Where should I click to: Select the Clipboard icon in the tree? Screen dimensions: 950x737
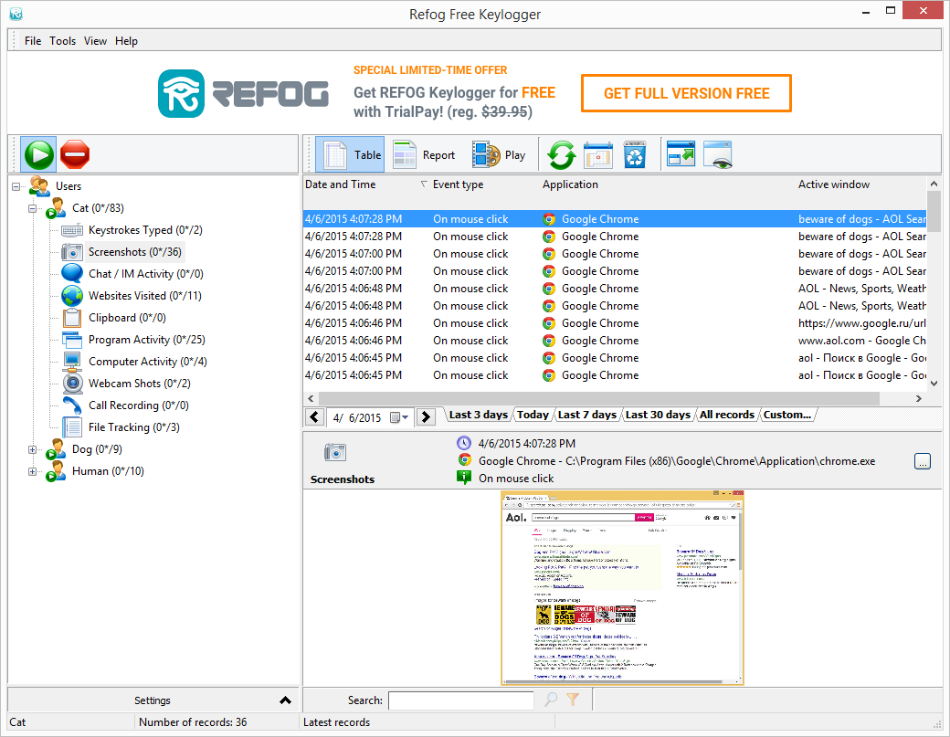coord(72,317)
